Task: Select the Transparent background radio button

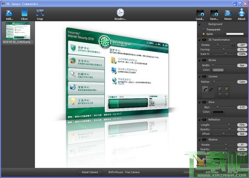Action: click(x=203, y=30)
